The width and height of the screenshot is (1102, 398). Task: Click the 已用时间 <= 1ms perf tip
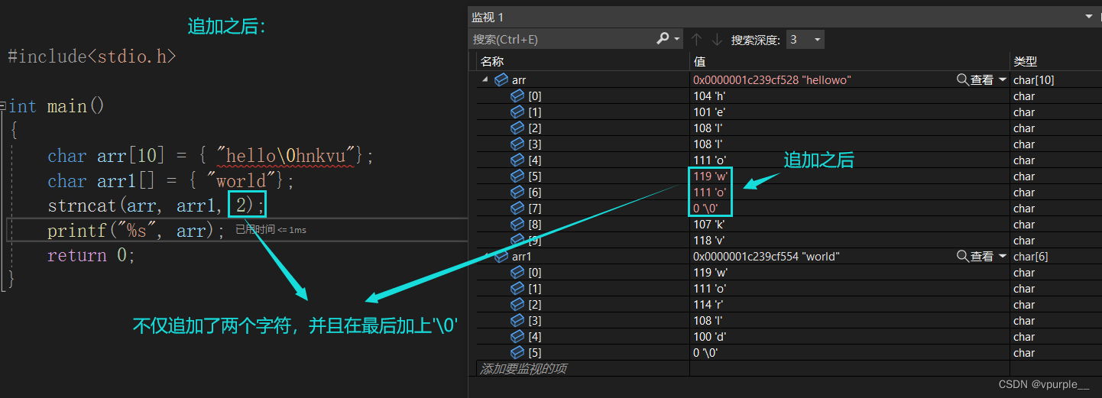pyautogui.click(x=271, y=230)
